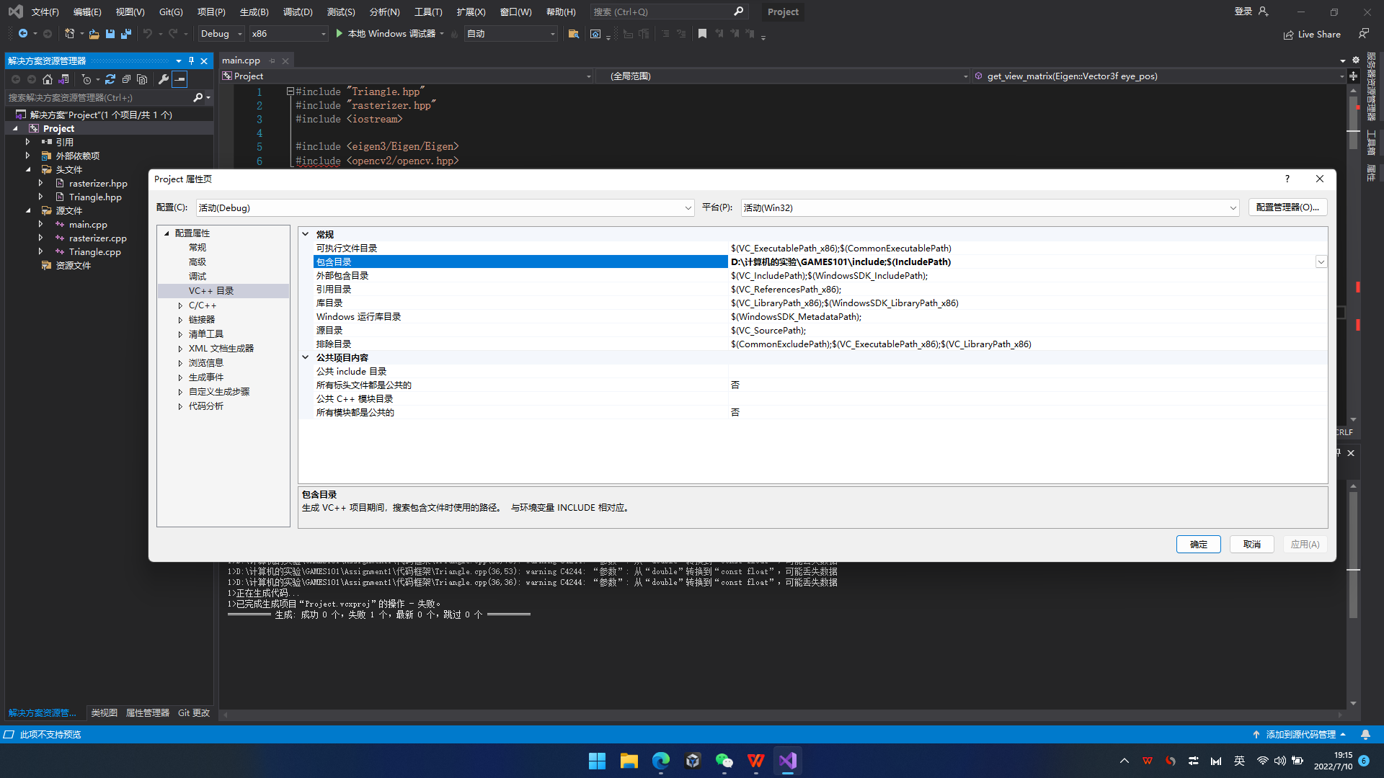Open the 生成(B) menu

253,12
